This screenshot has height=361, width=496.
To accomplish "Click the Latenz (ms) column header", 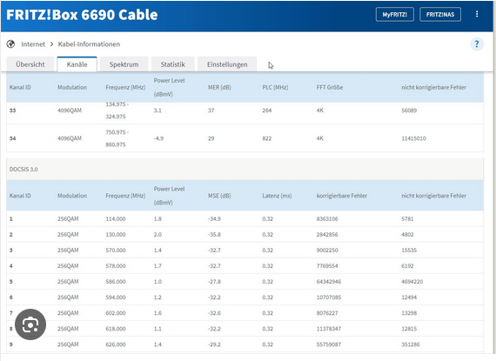I will click(277, 196).
